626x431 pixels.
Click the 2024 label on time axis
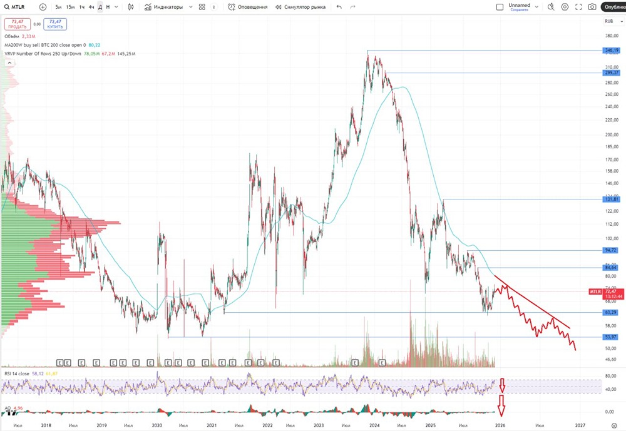[x=374, y=425]
